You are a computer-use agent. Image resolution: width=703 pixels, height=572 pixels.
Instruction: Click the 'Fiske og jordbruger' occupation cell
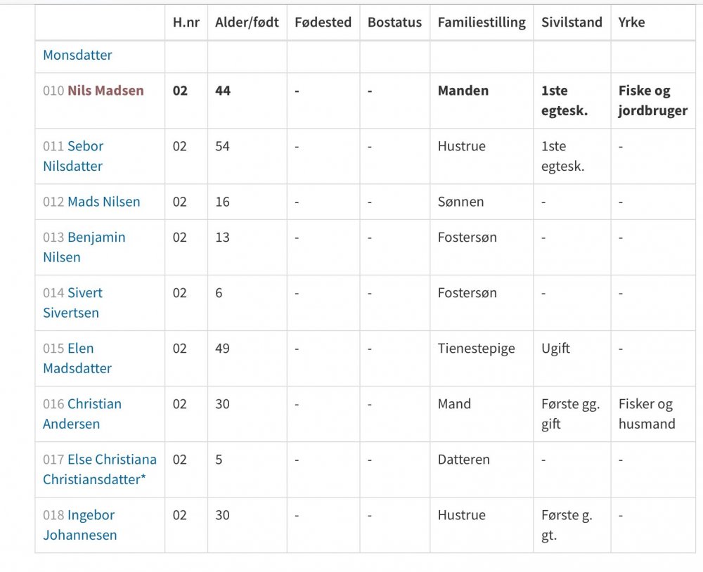point(652,100)
